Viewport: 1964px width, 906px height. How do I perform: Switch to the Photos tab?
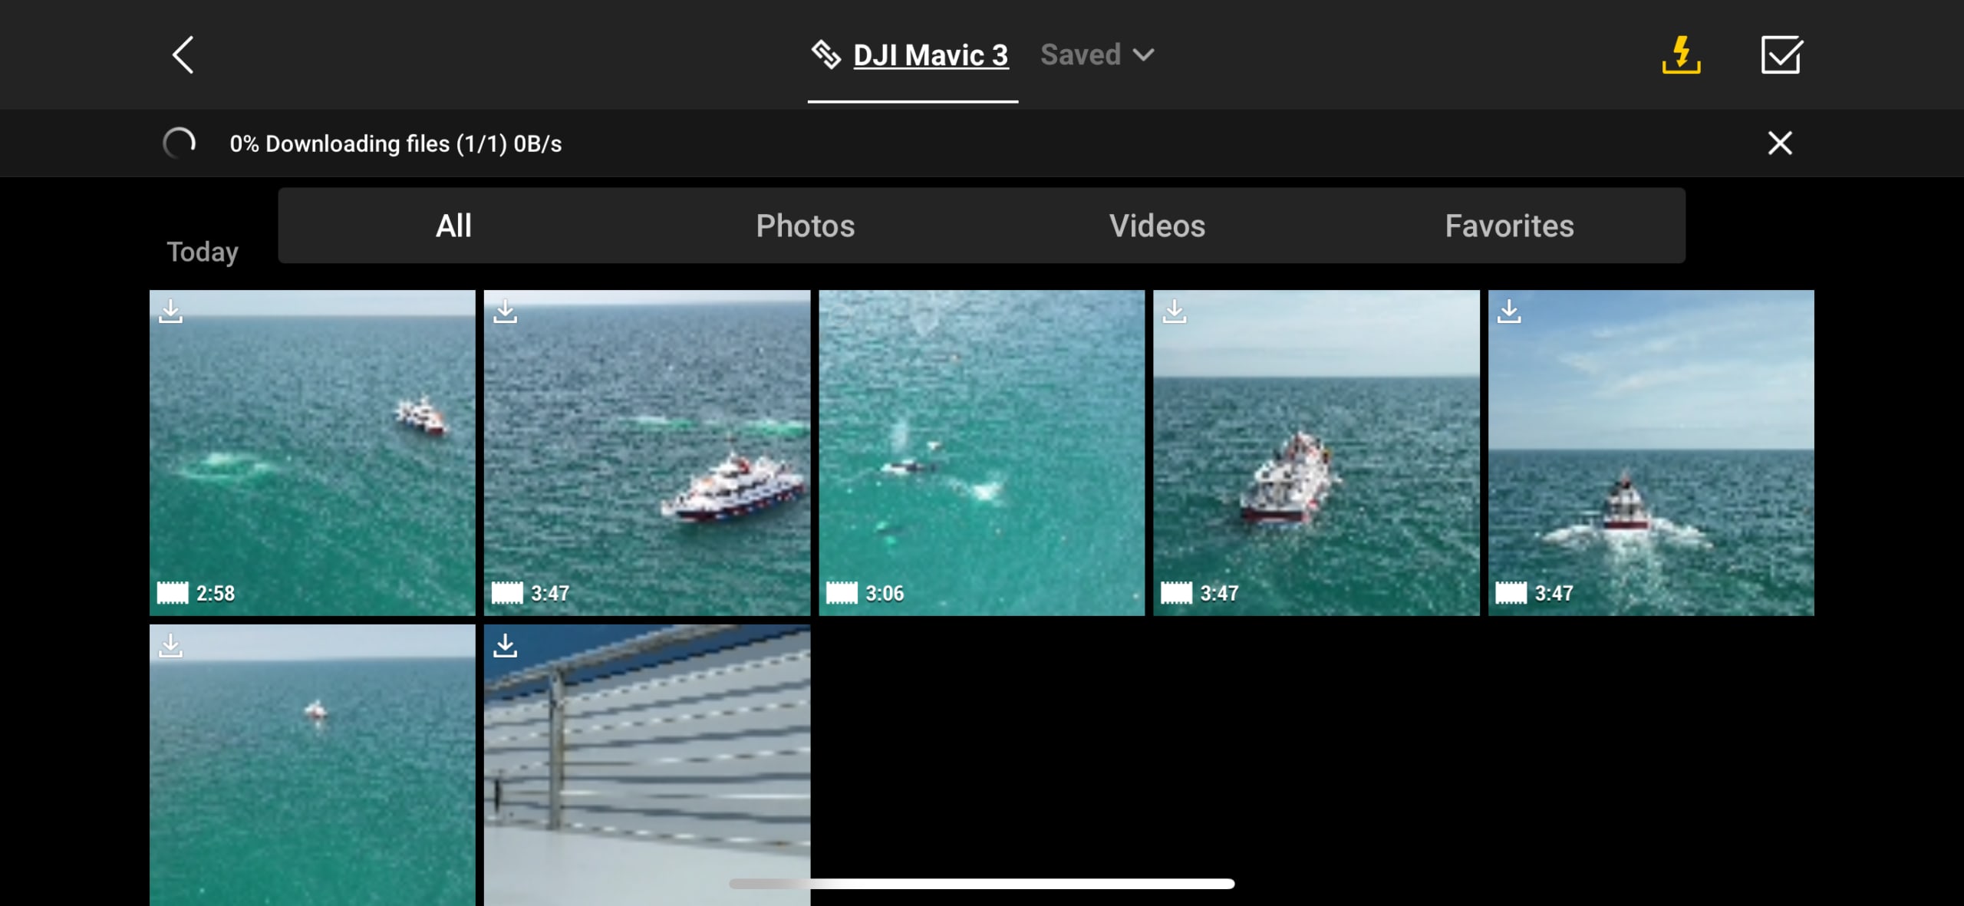point(805,226)
